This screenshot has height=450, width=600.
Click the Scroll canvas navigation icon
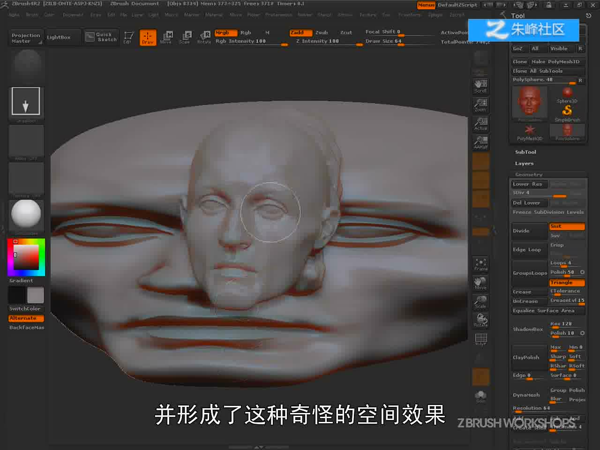[480, 86]
